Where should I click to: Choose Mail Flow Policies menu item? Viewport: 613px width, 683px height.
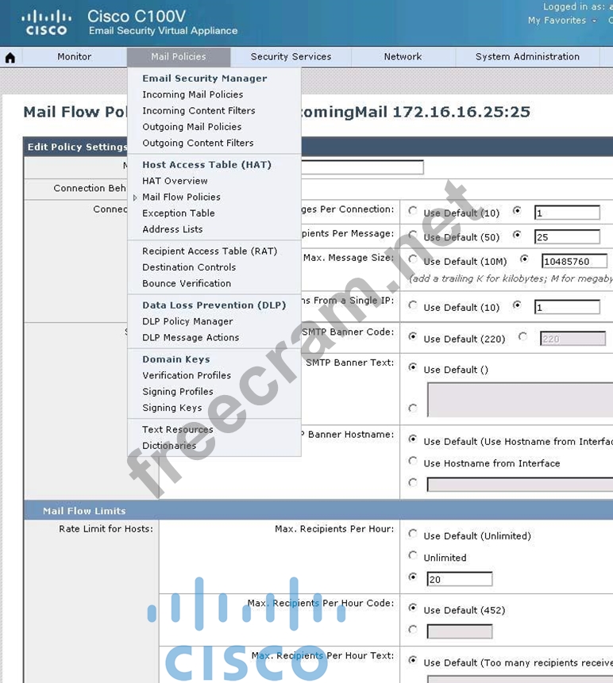click(x=181, y=197)
